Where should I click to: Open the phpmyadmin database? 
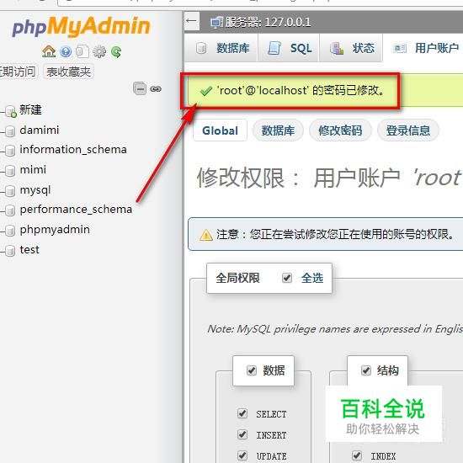[x=55, y=230]
